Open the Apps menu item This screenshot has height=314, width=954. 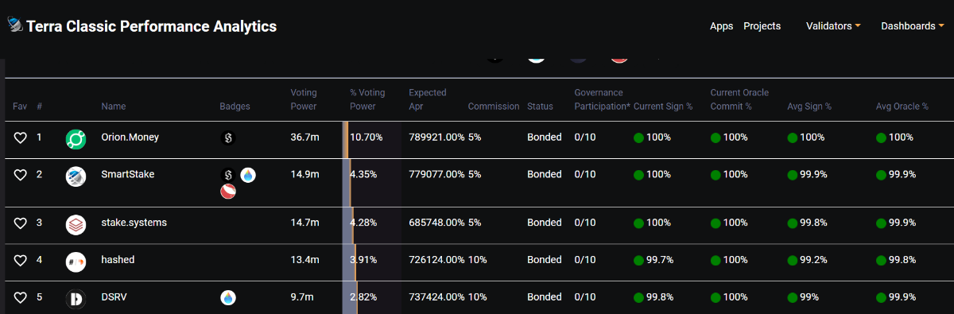click(x=721, y=26)
